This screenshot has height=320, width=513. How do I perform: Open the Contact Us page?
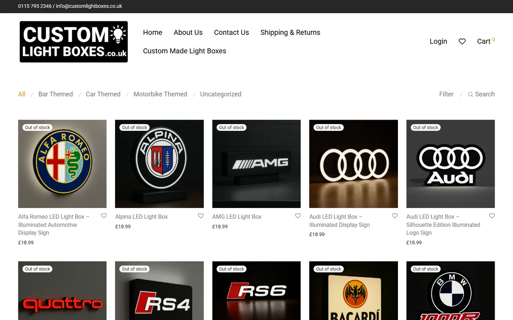(x=231, y=32)
